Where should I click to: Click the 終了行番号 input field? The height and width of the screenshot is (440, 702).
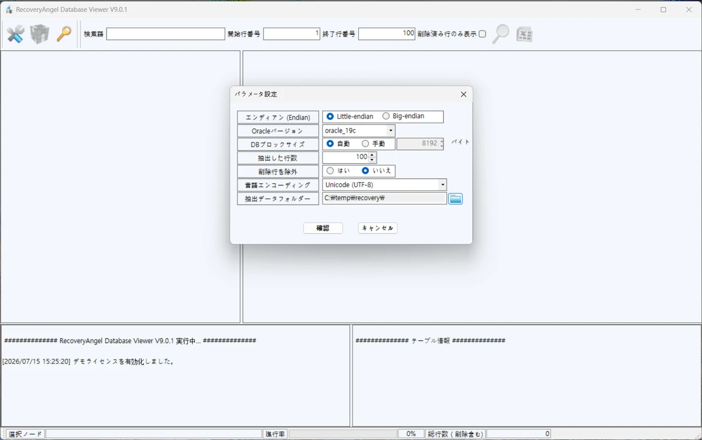click(387, 34)
